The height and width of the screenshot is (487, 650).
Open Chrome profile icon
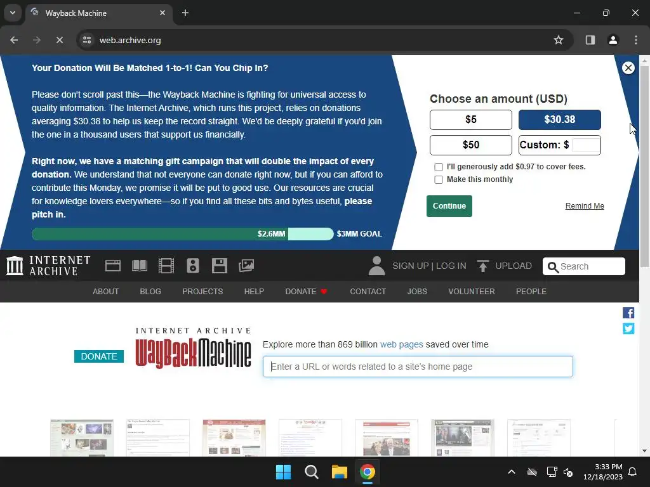coord(613,40)
